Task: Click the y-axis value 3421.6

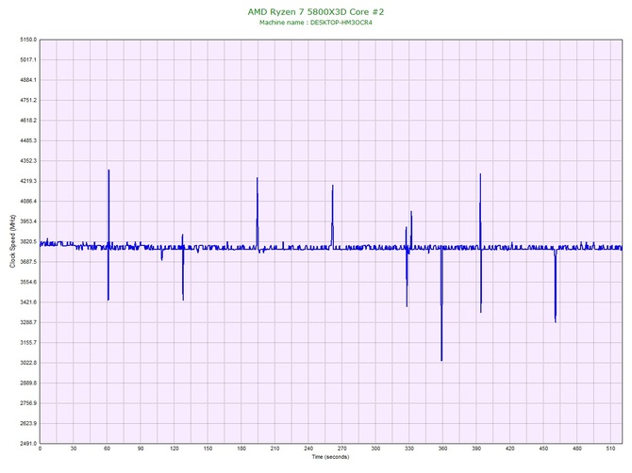Action: coord(28,302)
